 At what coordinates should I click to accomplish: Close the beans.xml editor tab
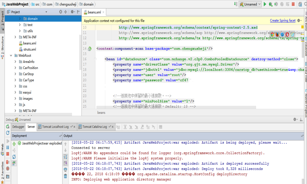pyautogui.click(x=103, y=12)
